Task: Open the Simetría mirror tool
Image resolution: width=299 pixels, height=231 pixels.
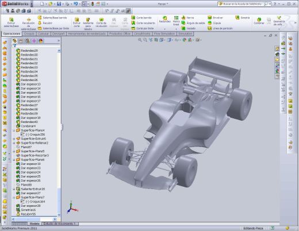Action: click(x=243, y=18)
